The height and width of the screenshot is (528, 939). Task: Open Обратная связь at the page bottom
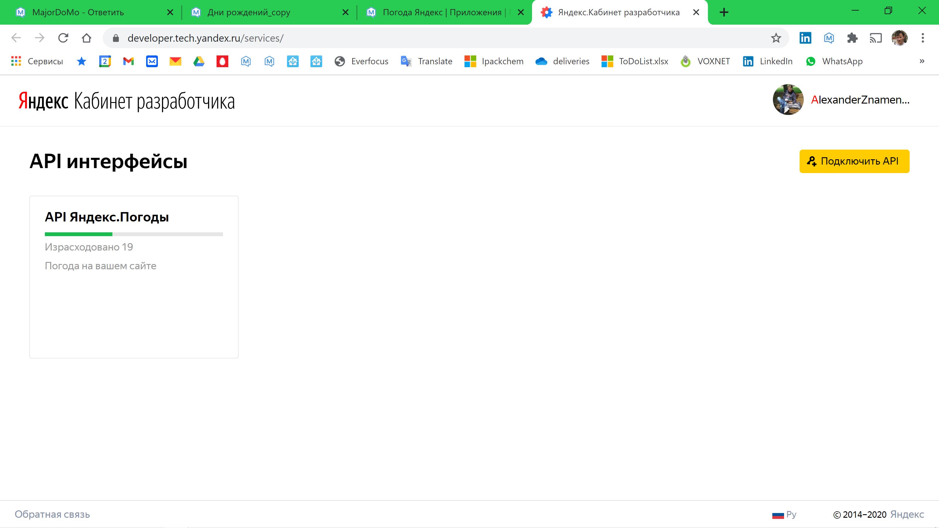[52, 514]
